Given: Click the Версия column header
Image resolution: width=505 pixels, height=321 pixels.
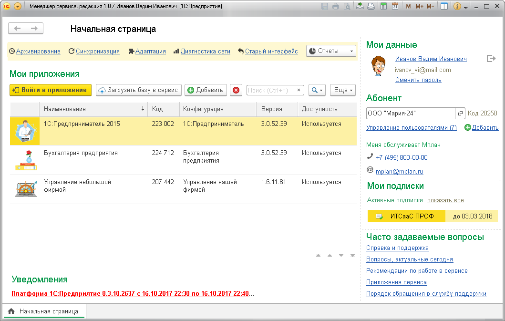Looking at the screenshot, I should pos(278,109).
